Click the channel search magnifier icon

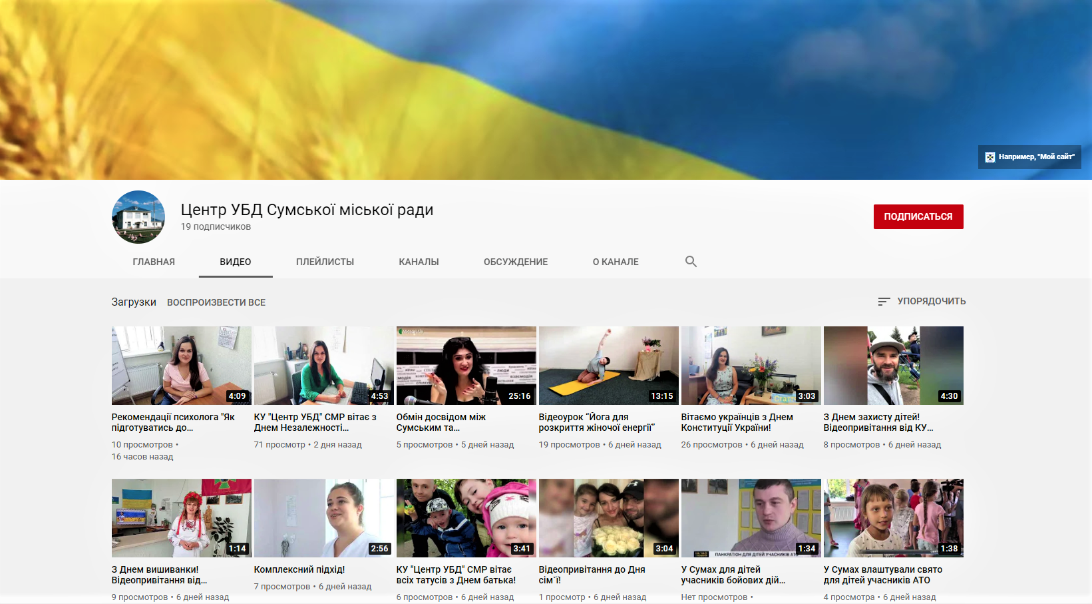coord(691,262)
